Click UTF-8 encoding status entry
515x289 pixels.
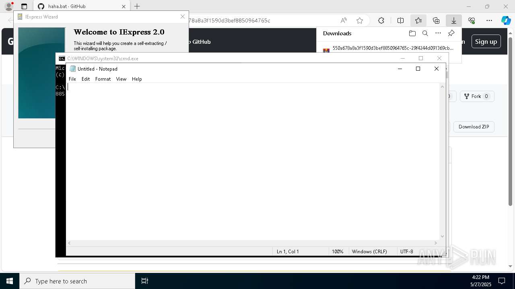click(x=407, y=252)
